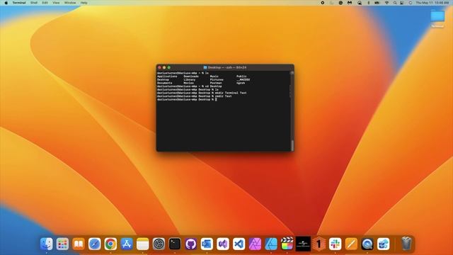Open System Settings gear in dock
Screen dimensions: 453x255
tap(159, 244)
